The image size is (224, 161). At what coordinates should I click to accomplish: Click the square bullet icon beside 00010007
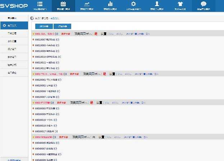[x=33, y=39]
